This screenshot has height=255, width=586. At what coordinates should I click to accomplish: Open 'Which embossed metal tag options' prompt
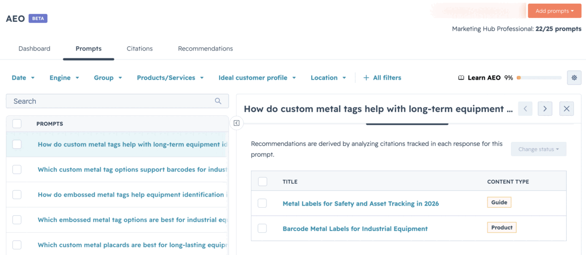pyautogui.click(x=133, y=220)
